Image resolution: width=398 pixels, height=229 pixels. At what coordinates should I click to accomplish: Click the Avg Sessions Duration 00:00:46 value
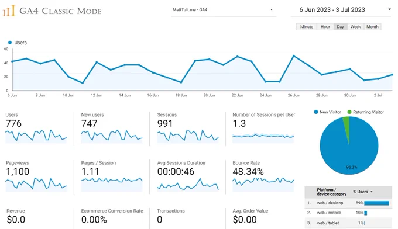tap(176, 172)
